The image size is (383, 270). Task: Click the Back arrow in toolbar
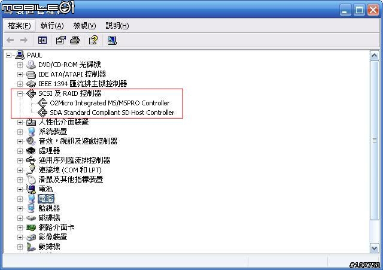pyautogui.click(x=10, y=40)
